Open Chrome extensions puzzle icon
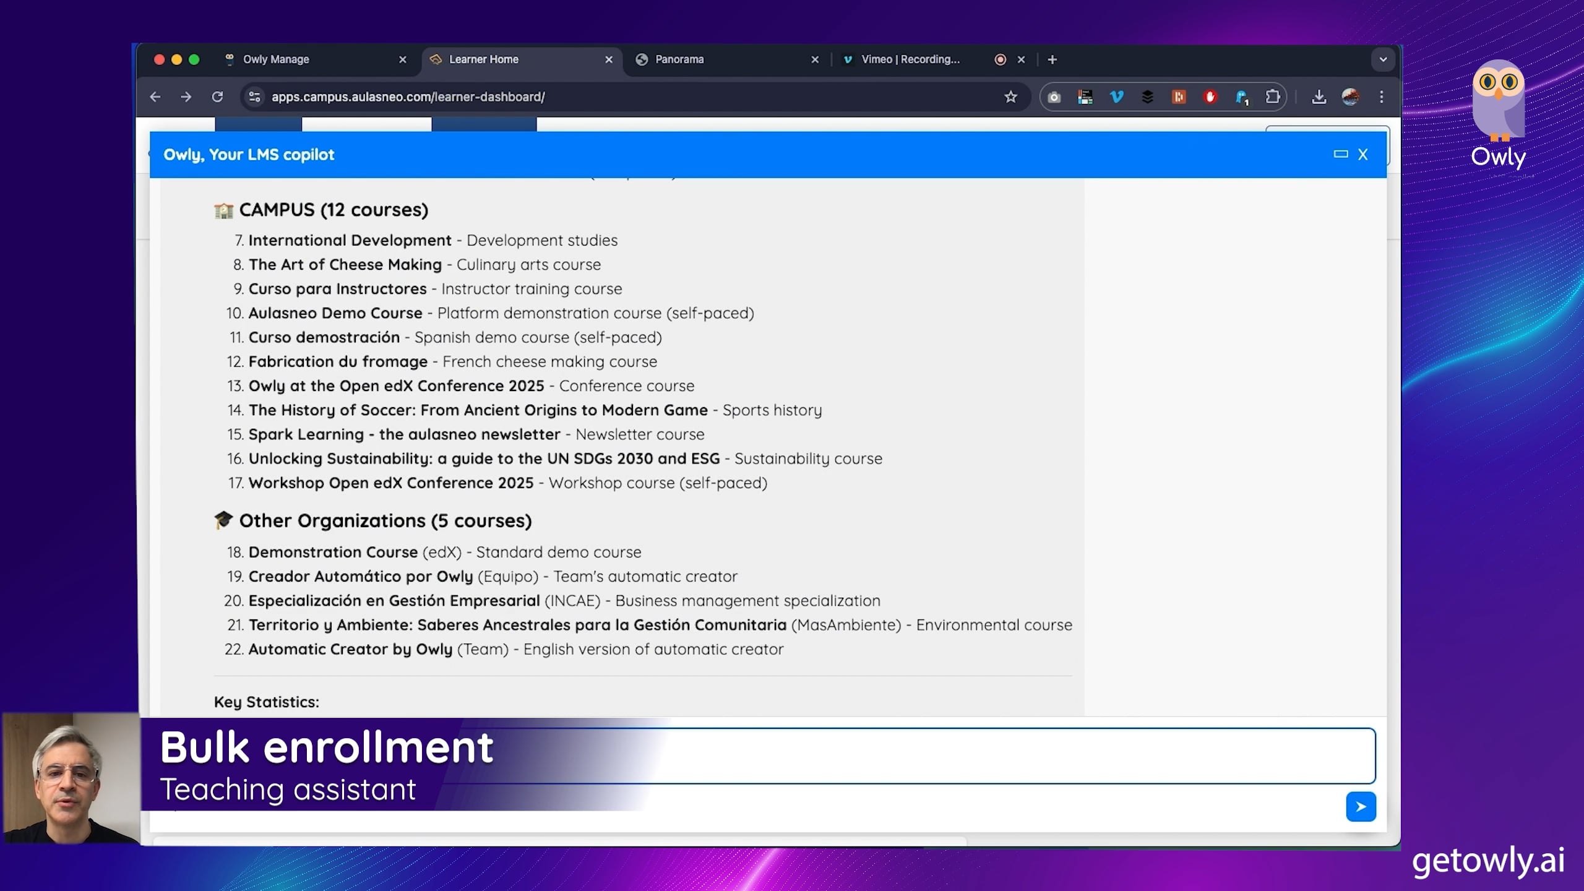Viewport: 1584px width, 891px height. pyautogui.click(x=1272, y=97)
